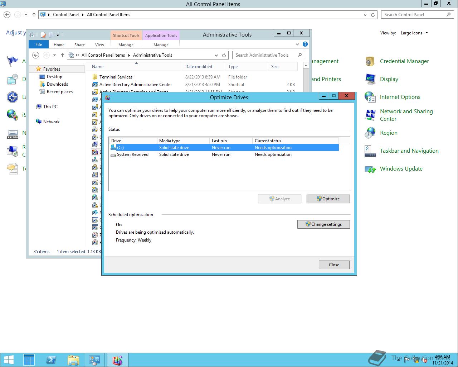The width and height of the screenshot is (458, 367).
Task: Sort by Date modified column
Action: point(204,67)
